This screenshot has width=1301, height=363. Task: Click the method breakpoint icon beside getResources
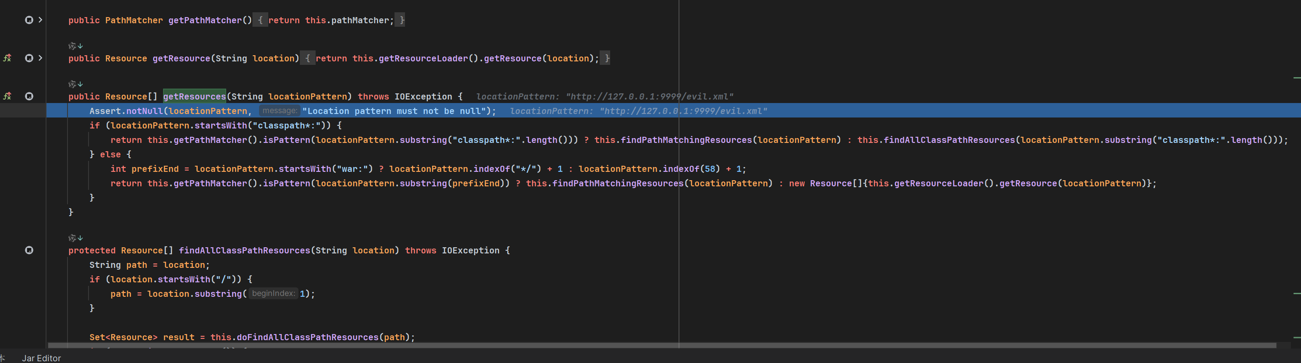tap(29, 96)
